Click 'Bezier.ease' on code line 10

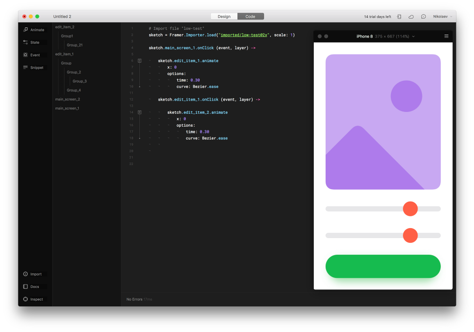[x=206, y=87]
